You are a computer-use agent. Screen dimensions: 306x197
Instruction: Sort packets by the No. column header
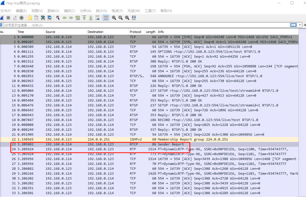click(x=8, y=32)
